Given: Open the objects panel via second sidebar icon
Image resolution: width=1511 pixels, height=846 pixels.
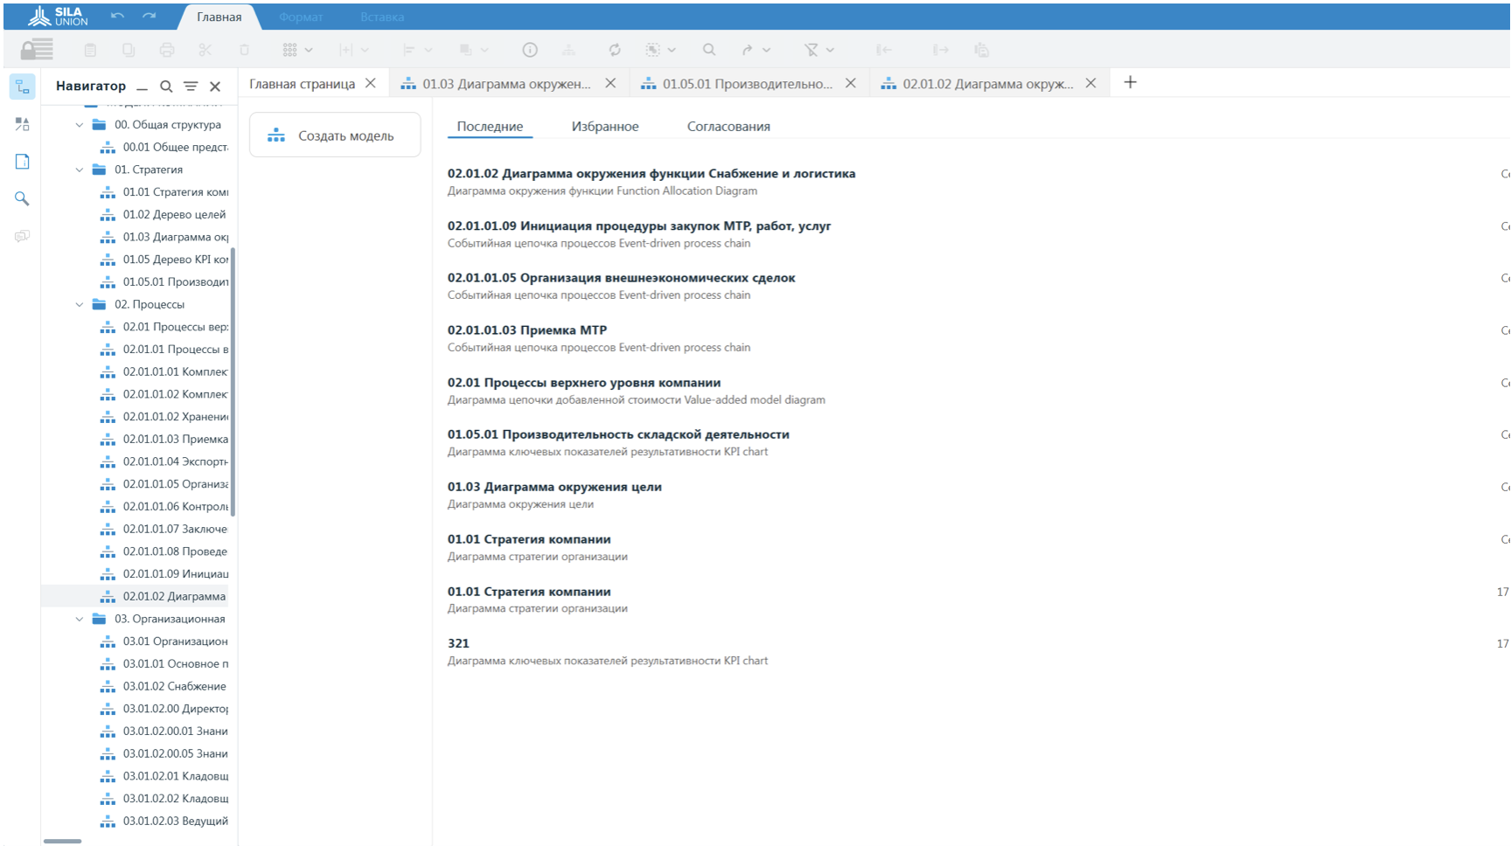Looking at the screenshot, I should [x=22, y=124].
